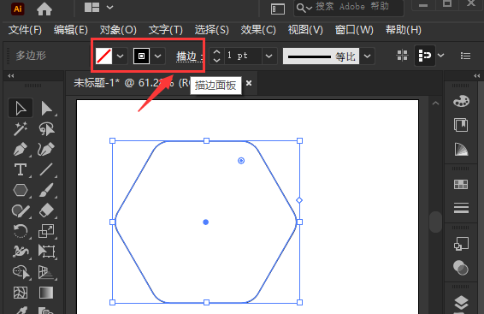Click the 等比 stroke profile preview
Image resolution: width=484 pixels, height=314 pixels.
(321, 56)
